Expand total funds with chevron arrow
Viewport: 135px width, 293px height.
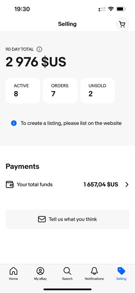coord(127,184)
